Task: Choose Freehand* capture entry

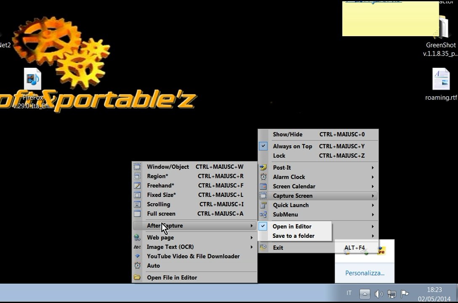Action: point(194,185)
